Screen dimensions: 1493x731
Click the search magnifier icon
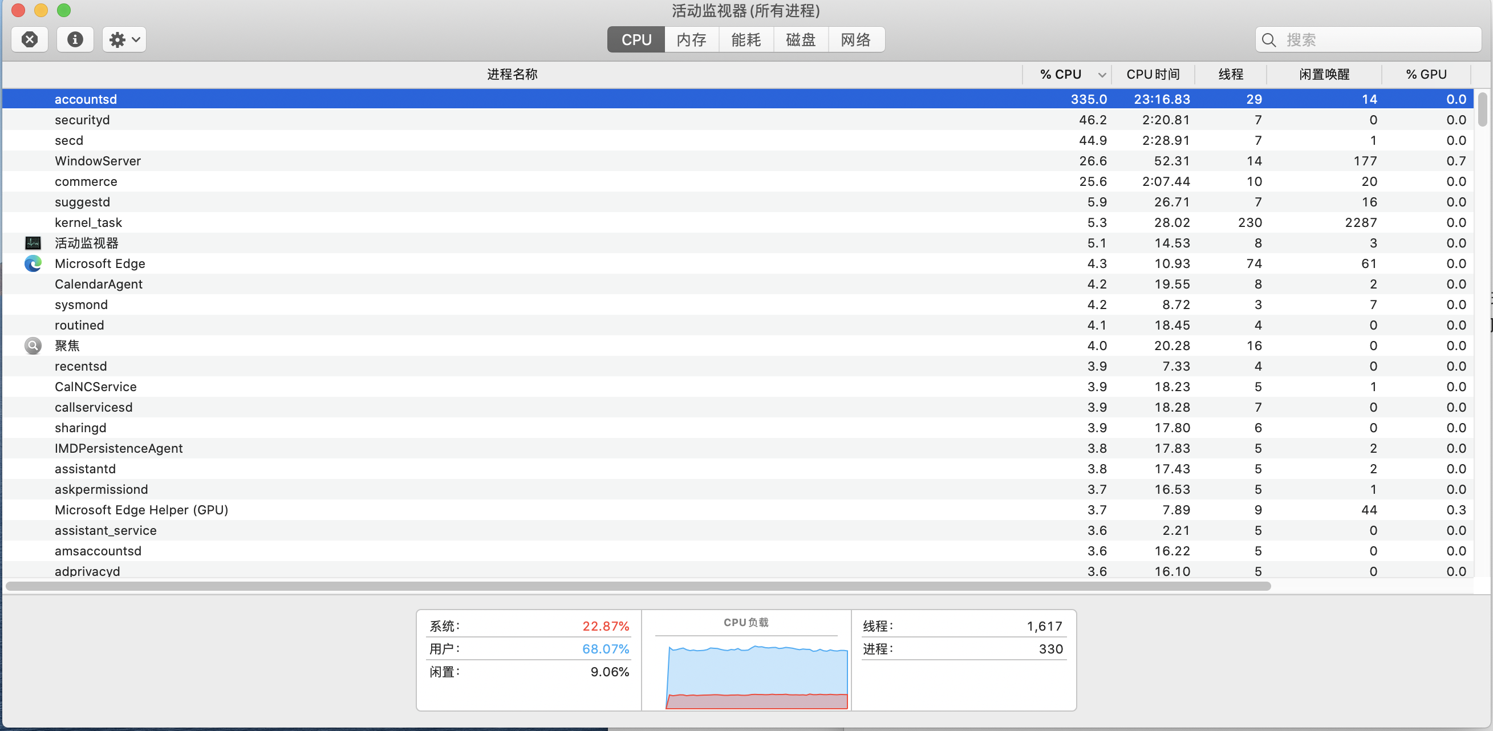point(1269,40)
